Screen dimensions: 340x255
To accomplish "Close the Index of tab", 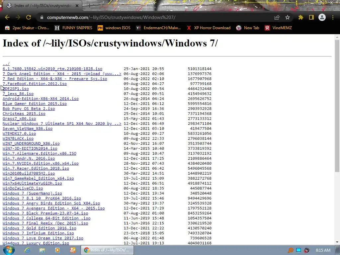I will point(77,6).
